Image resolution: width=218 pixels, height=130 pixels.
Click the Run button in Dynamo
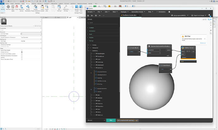[x=111, y=120]
